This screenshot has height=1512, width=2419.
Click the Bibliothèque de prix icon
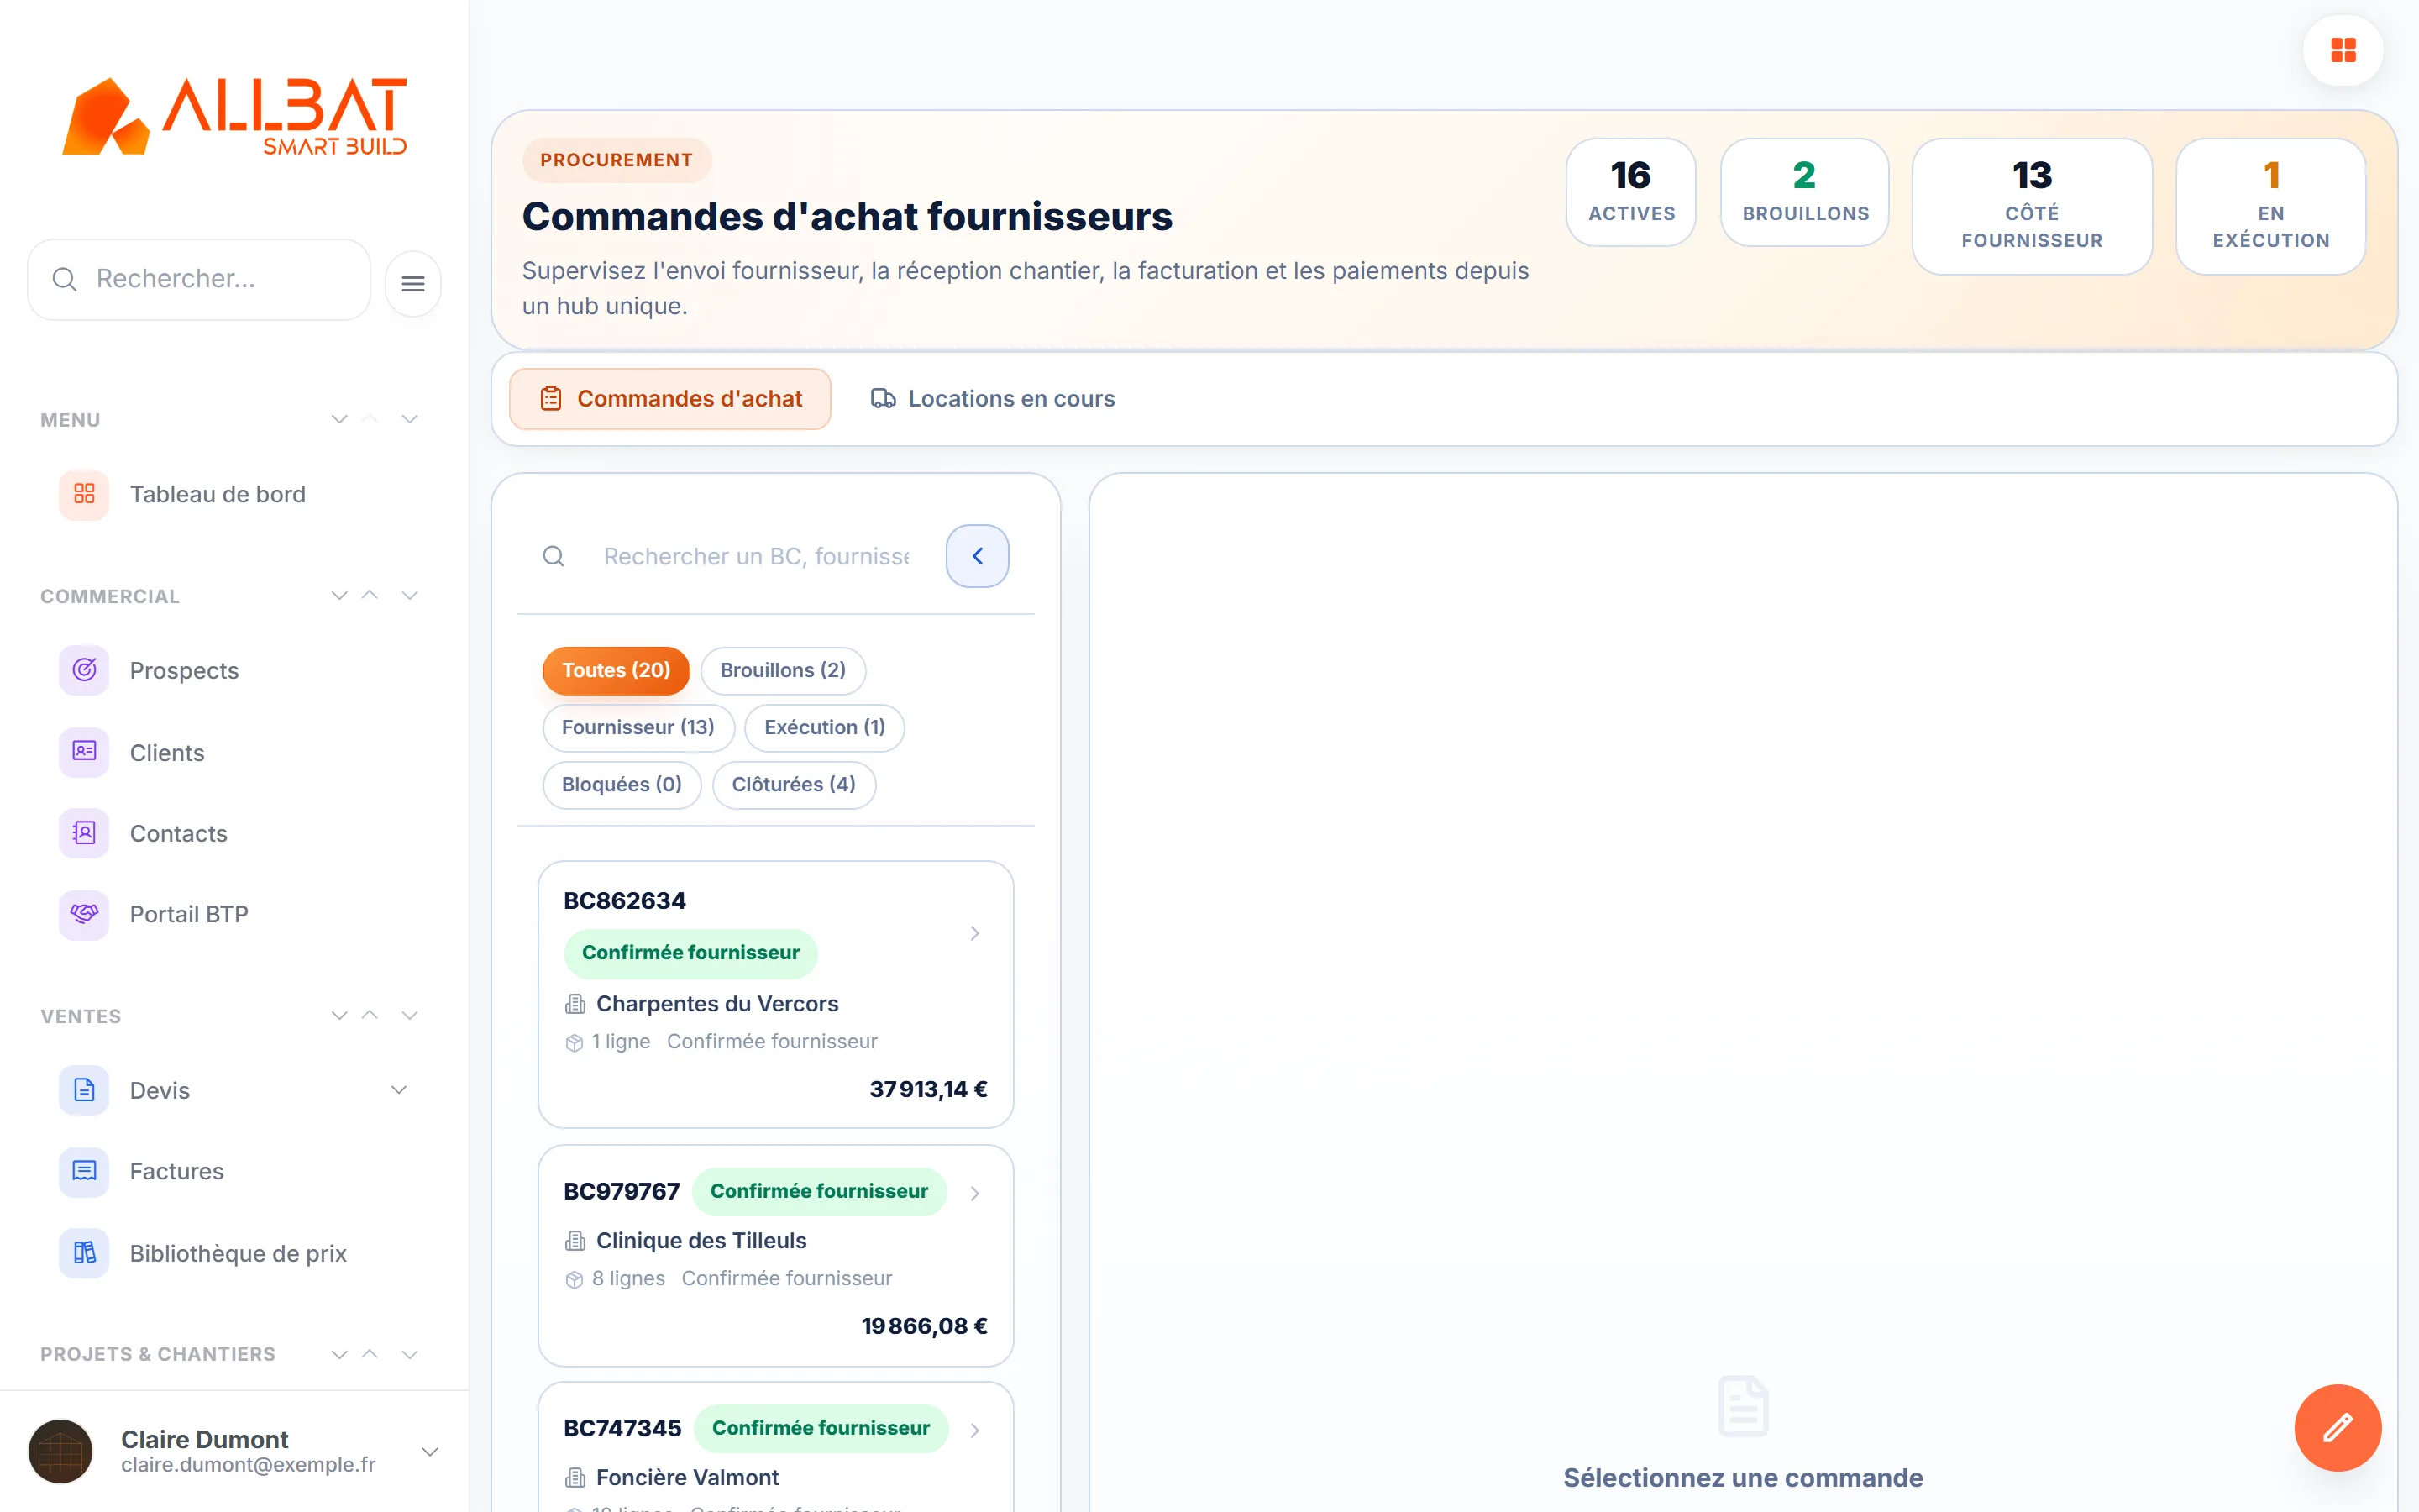click(84, 1253)
